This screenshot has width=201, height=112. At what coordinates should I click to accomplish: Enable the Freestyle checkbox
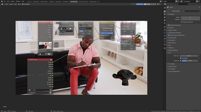(x=169, y=69)
